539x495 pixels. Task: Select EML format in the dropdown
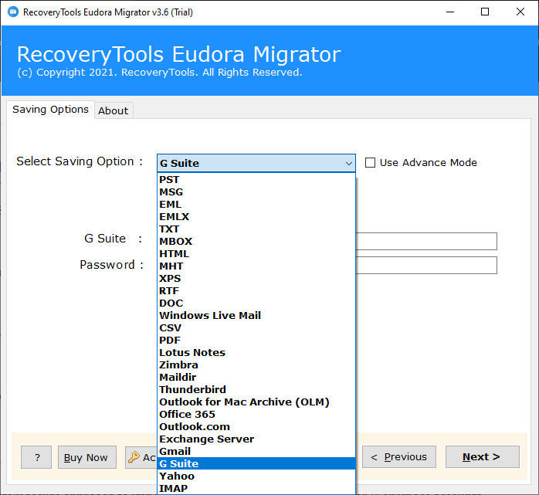point(256,204)
